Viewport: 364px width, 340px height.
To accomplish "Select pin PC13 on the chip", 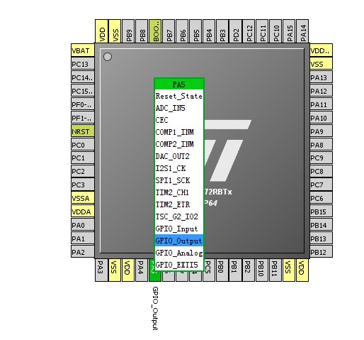I will point(83,64).
